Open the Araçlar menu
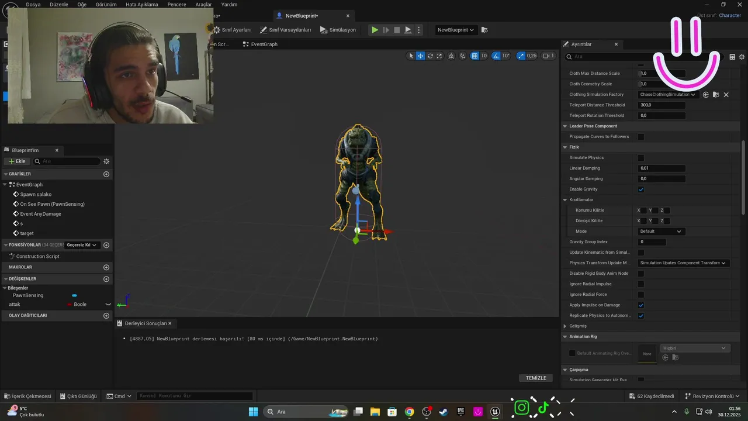 (203, 4)
